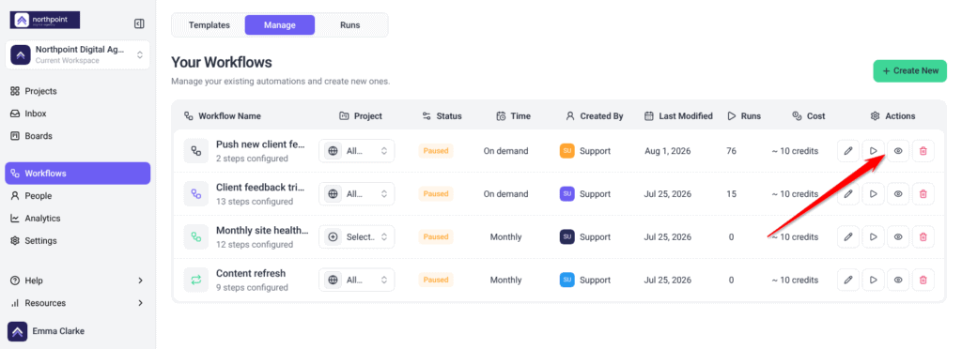Edit the Client feedback workflow

click(x=848, y=193)
